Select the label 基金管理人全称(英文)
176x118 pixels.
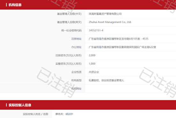pos(69,22)
